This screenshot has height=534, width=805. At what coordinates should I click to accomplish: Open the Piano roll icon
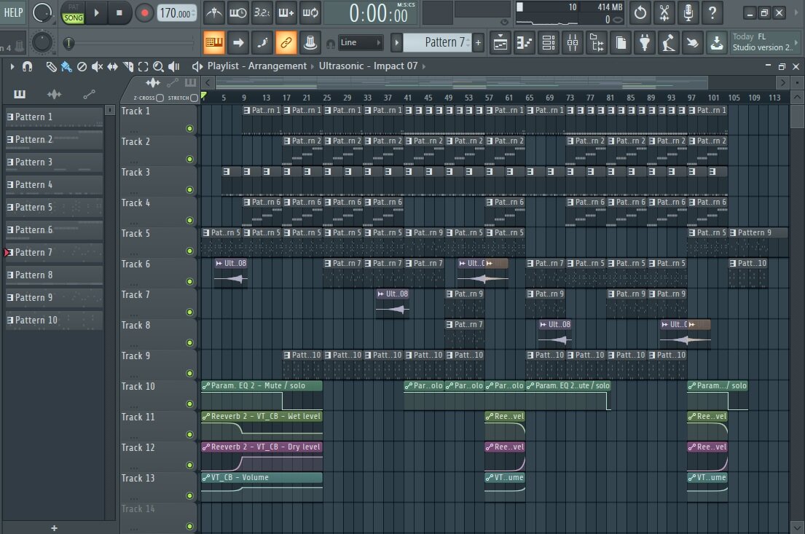click(x=525, y=43)
